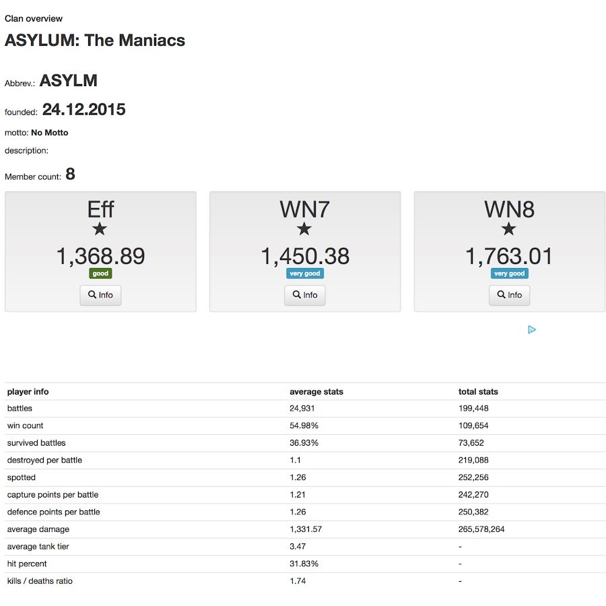This screenshot has width=606, height=606.
Task: Click the star icon below Eff
Action: click(100, 230)
